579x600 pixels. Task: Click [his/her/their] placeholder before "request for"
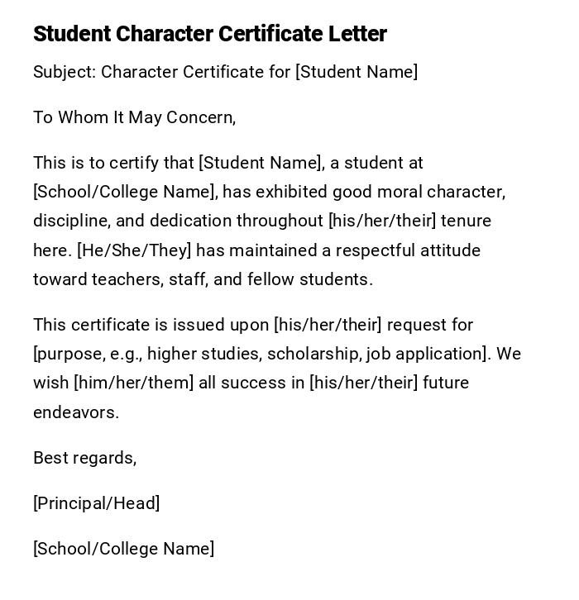pos(328,325)
